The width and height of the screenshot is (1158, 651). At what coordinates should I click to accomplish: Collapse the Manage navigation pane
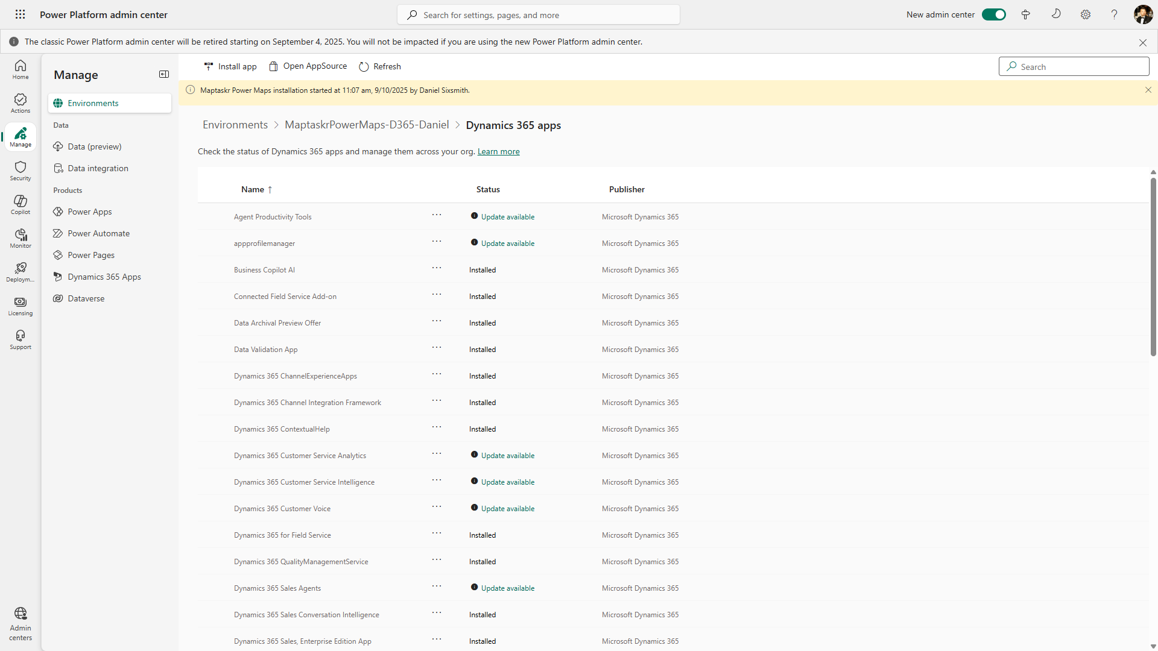pyautogui.click(x=164, y=74)
